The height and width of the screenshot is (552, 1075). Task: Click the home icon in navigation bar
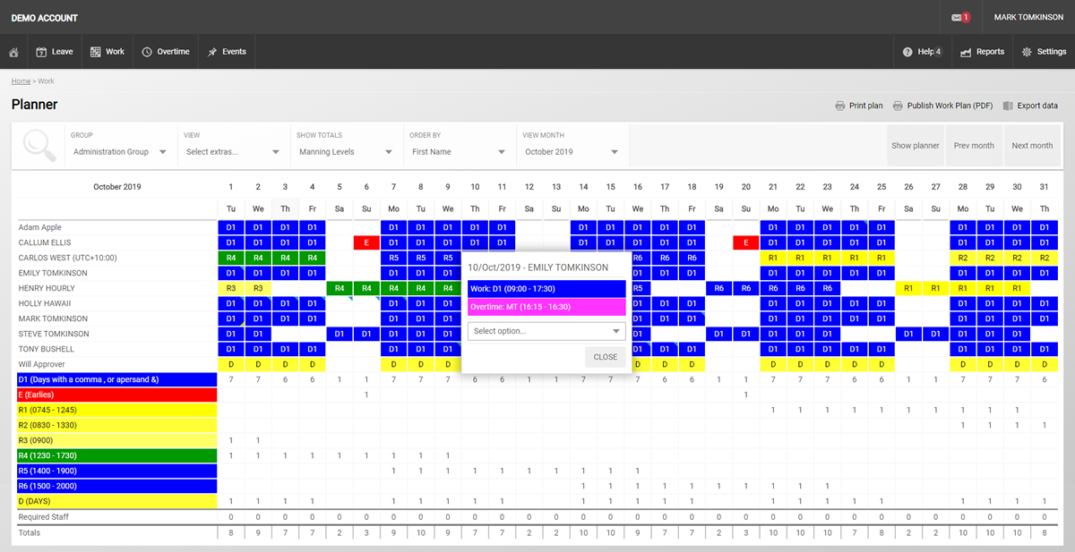(13, 52)
